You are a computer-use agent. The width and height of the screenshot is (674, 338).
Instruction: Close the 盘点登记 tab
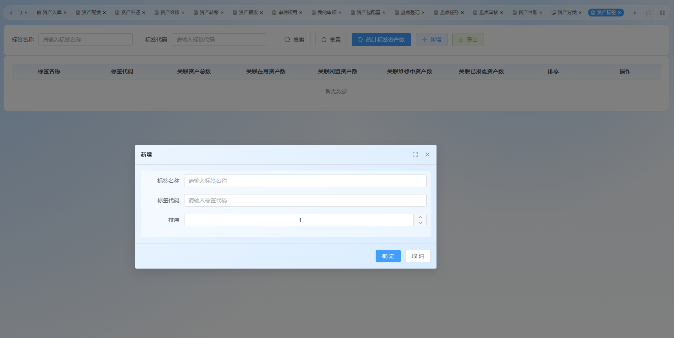click(423, 13)
